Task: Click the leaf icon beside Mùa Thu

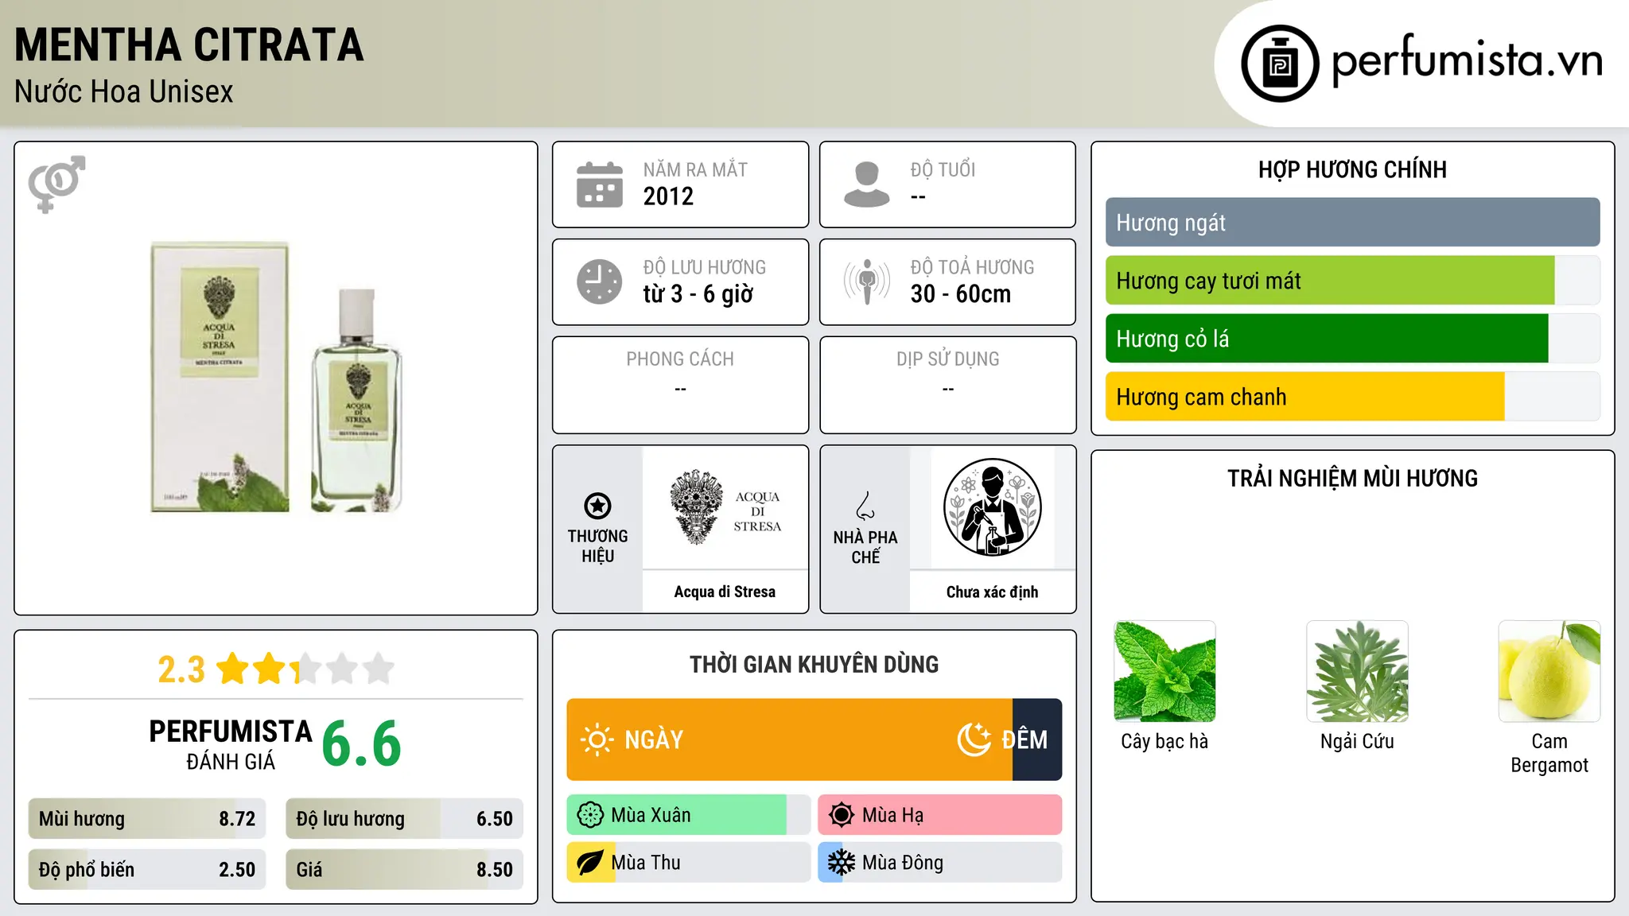Action: coord(590,863)
